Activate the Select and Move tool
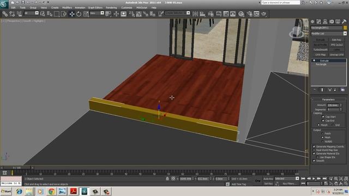 71,14
